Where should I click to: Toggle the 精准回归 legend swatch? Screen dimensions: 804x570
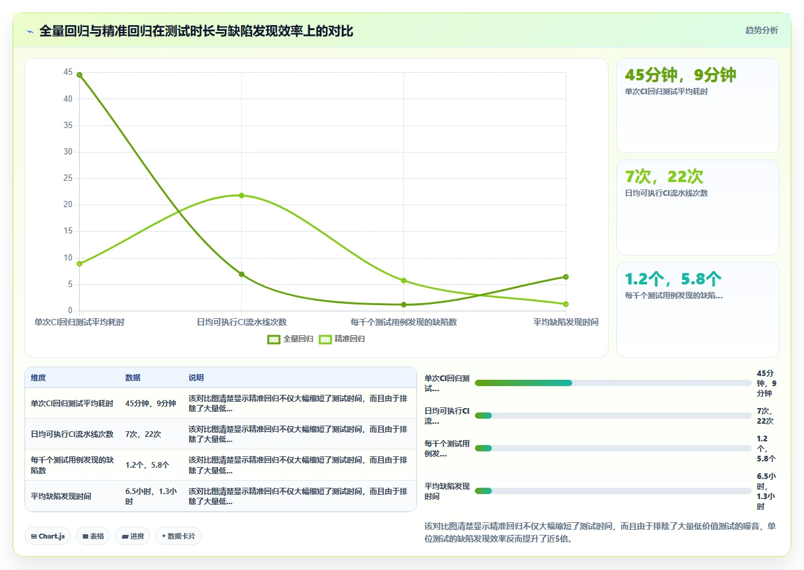point(325,339)
